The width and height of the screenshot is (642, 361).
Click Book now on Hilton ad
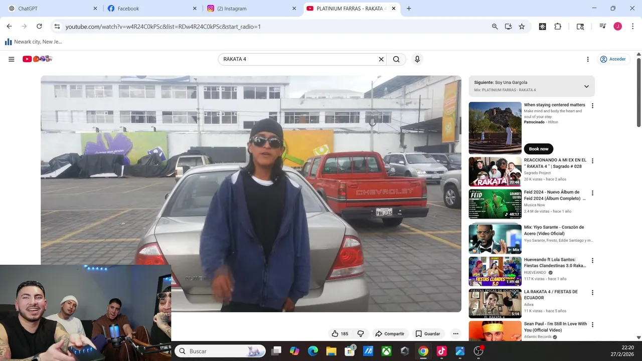click(538, 149)
